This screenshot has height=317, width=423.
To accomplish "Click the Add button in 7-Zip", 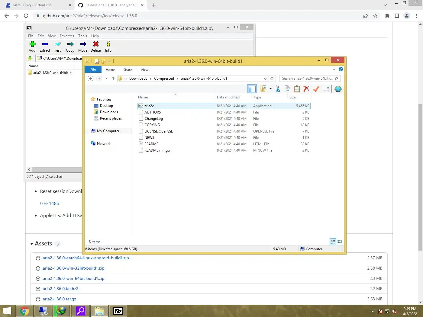I will click(x=32, y=46).
